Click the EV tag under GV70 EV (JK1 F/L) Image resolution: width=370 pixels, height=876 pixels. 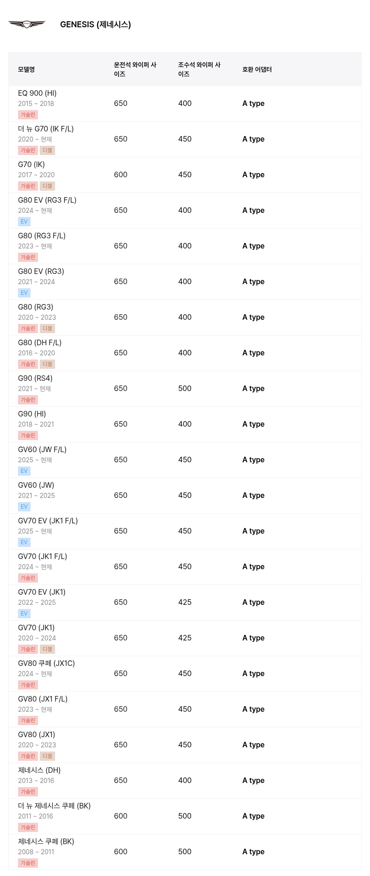point(24,542)
